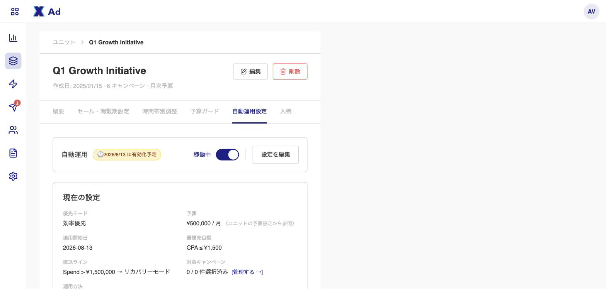Open the AV user avatar menu
This screenshot has width=606, height=289.
[x=591, y=12]
